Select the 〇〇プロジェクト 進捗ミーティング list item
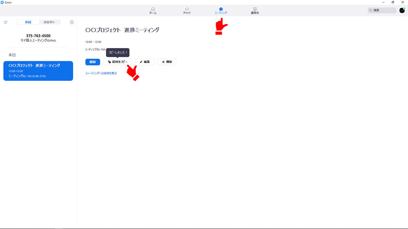 pyautogui.click(x=38, y=71)
